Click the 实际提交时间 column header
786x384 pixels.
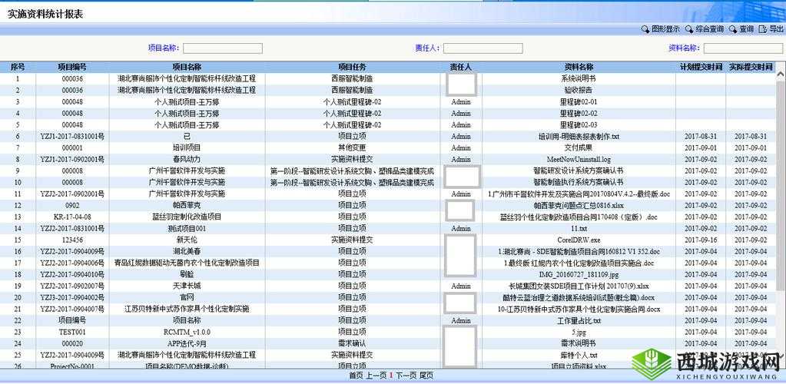tap(751, 68)
